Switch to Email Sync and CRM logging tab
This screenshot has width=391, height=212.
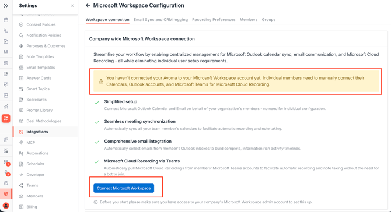point(160,19)
